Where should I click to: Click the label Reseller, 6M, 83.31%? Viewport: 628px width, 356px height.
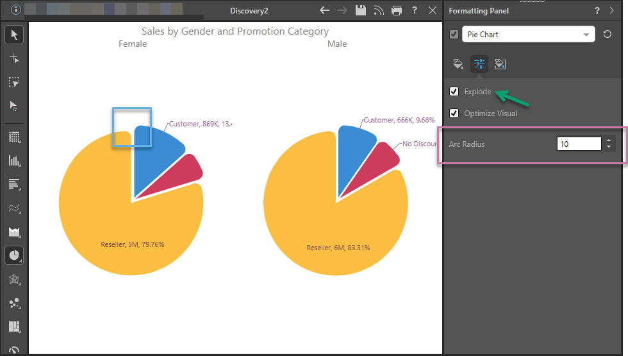[338, 248]
